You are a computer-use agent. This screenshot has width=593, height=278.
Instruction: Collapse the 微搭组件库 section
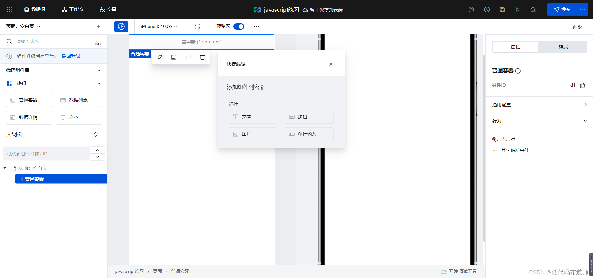coord(99,71)
